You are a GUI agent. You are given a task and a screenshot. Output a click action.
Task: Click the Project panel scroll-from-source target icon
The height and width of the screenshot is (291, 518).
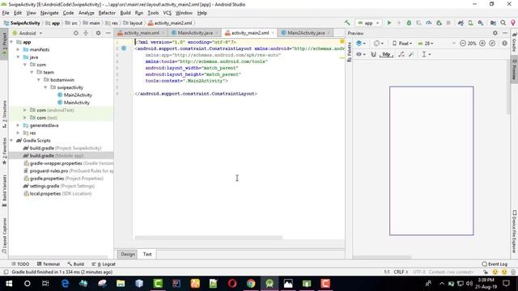pos(75,33)
